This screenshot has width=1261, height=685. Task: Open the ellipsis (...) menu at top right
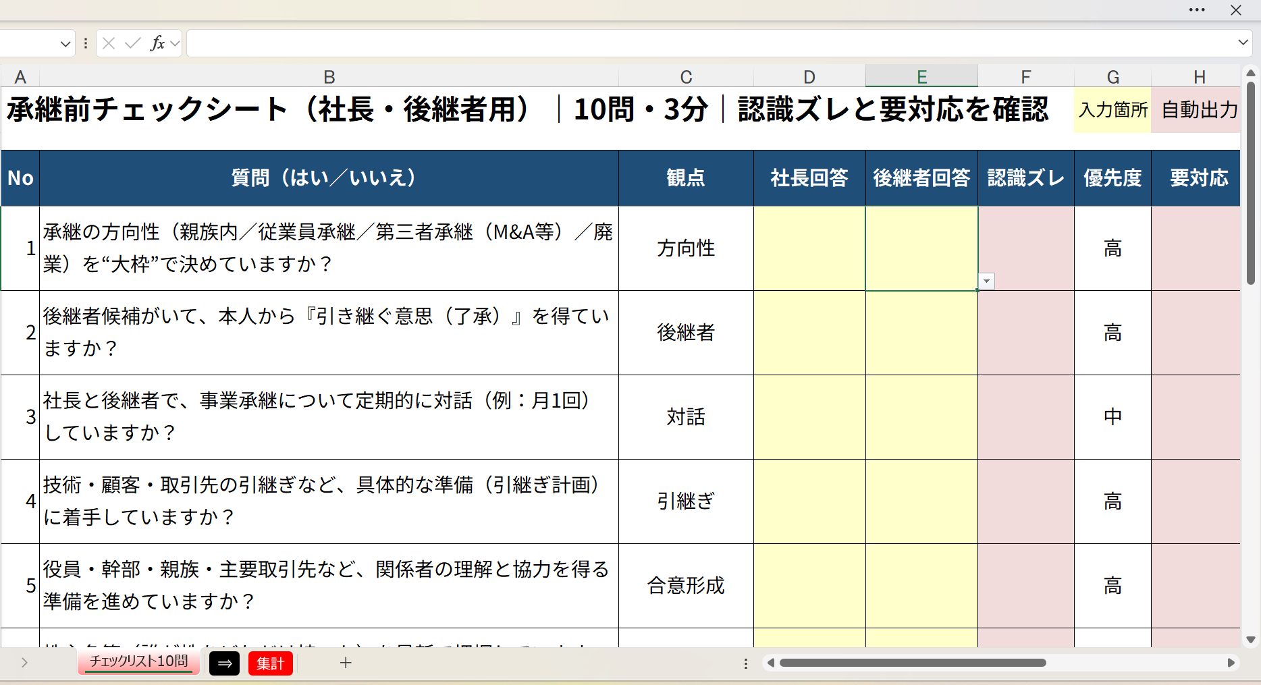[x=1196, y=10]
